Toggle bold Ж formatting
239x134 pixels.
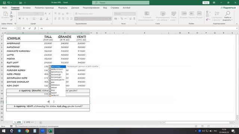[x=19, y=19]
